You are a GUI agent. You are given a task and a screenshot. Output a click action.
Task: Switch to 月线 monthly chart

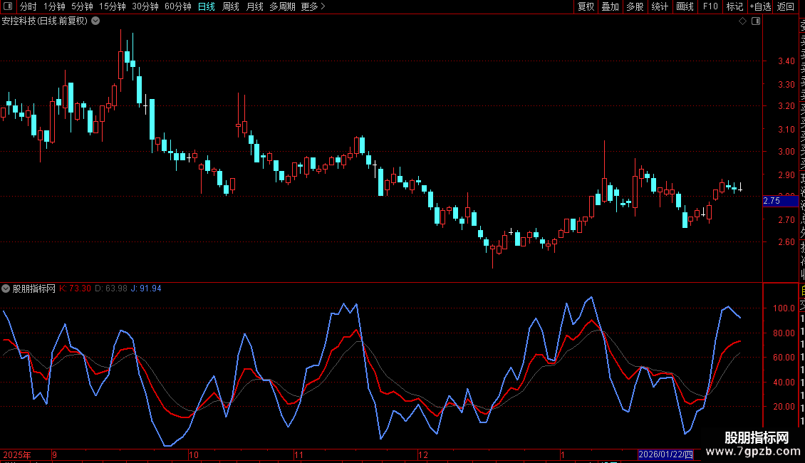pos(254,6)
